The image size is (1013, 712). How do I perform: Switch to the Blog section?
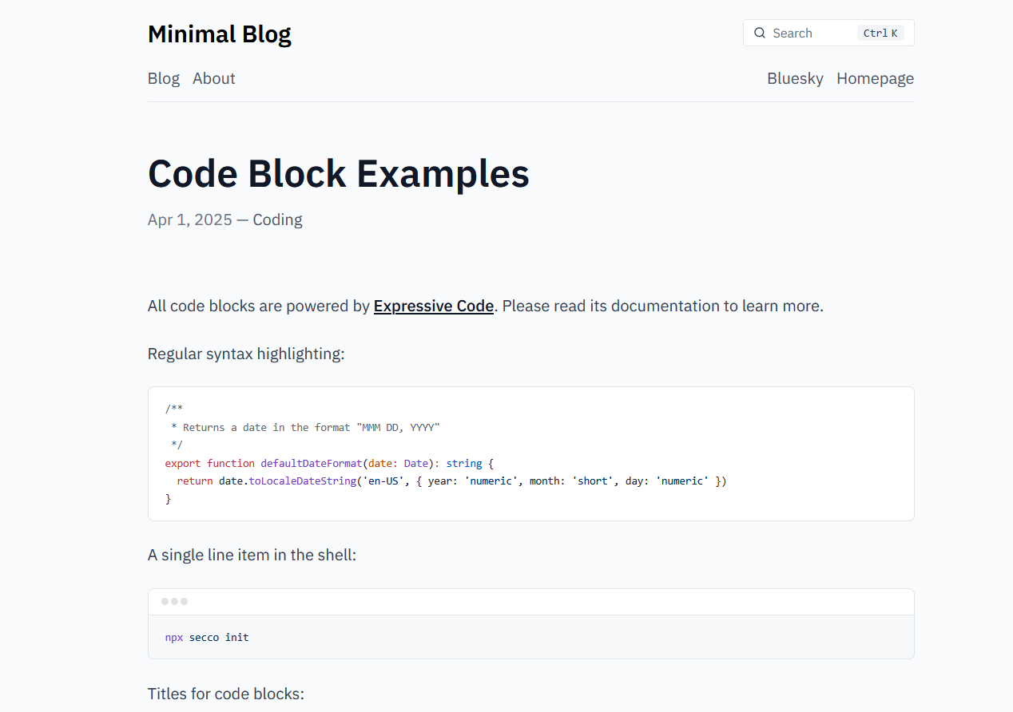coord(163,78)
